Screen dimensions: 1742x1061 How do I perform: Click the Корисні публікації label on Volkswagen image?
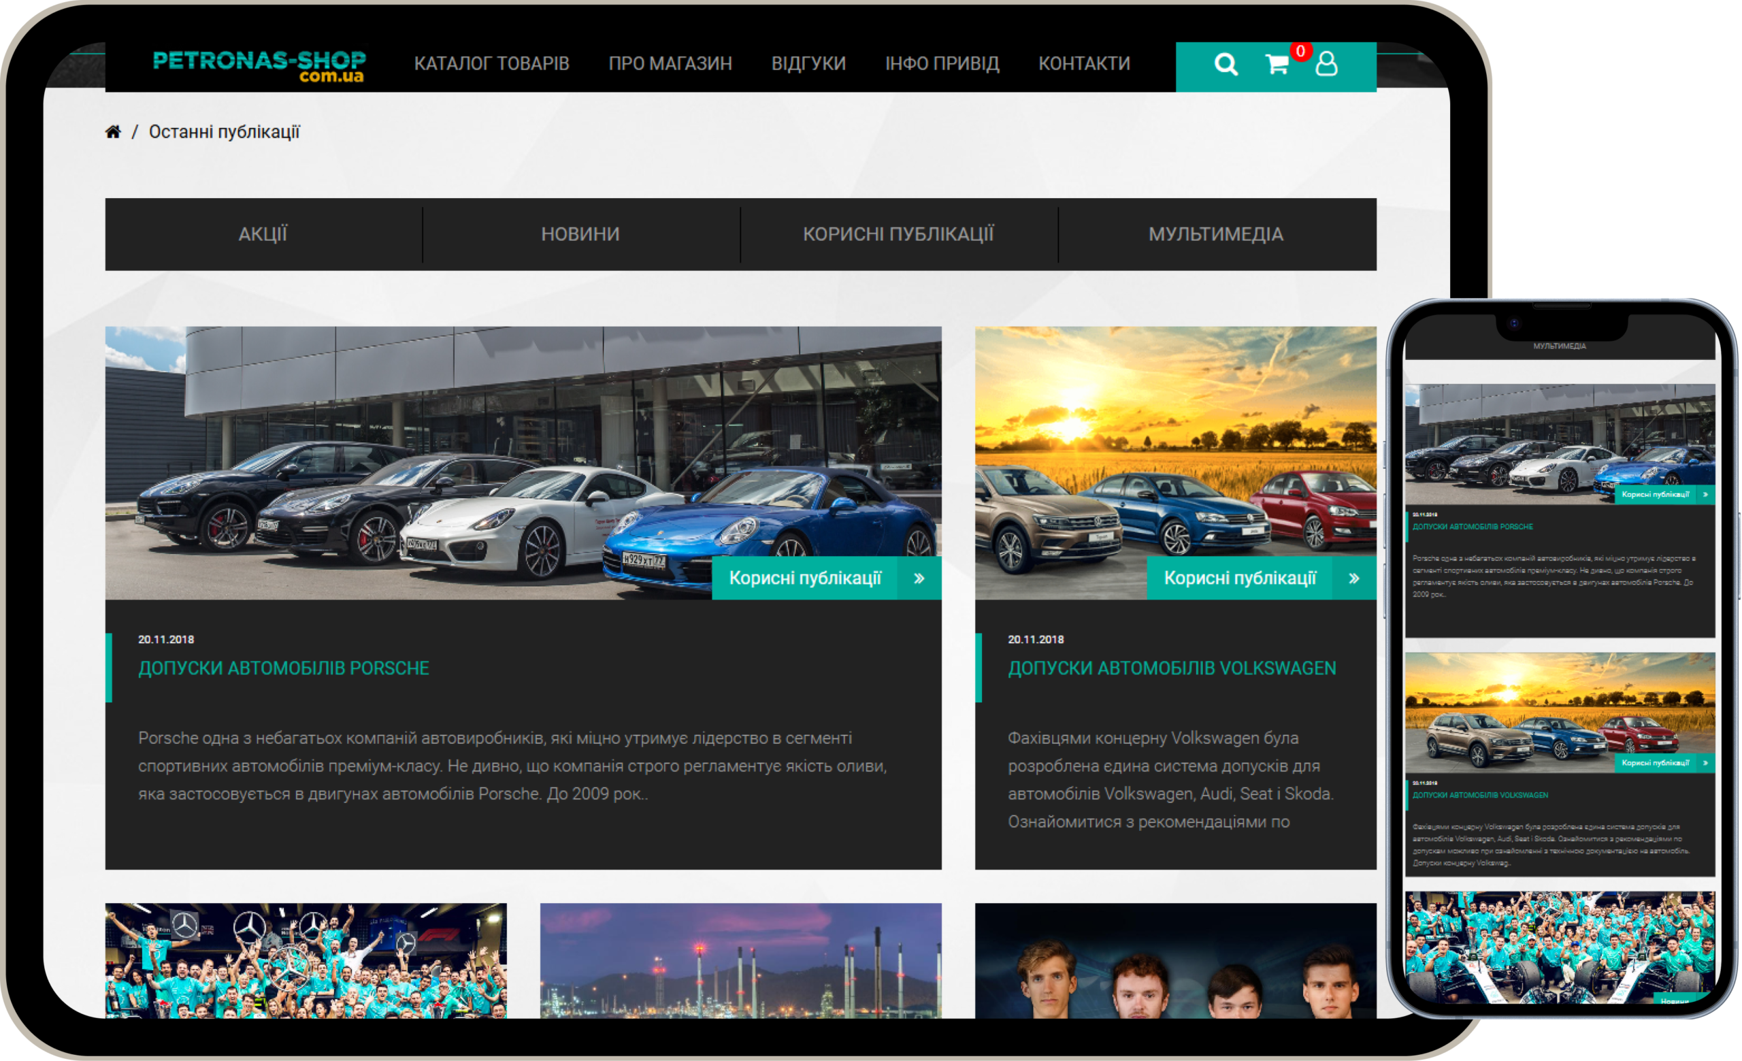tap(1240, 578)
